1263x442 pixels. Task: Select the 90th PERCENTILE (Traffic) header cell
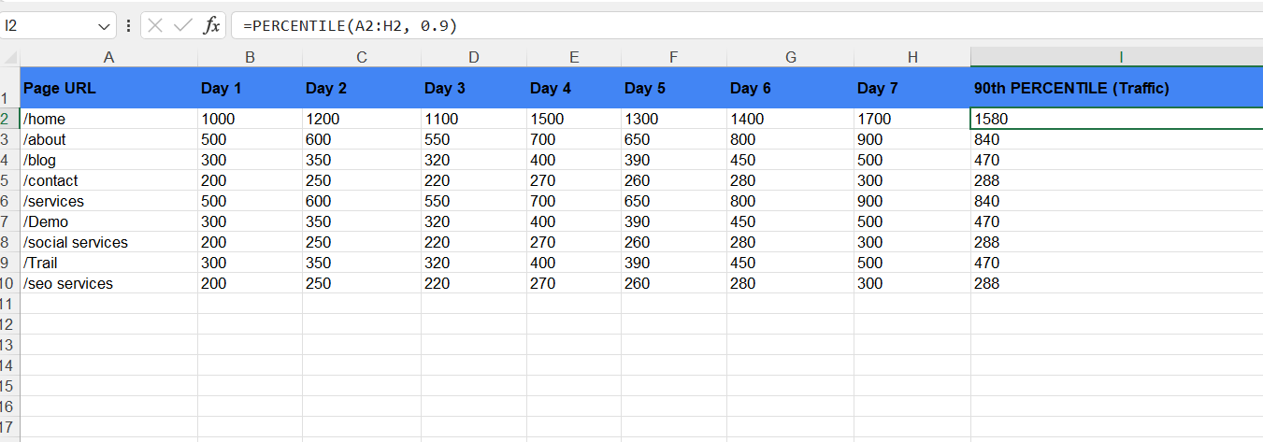pos(1117,88)
